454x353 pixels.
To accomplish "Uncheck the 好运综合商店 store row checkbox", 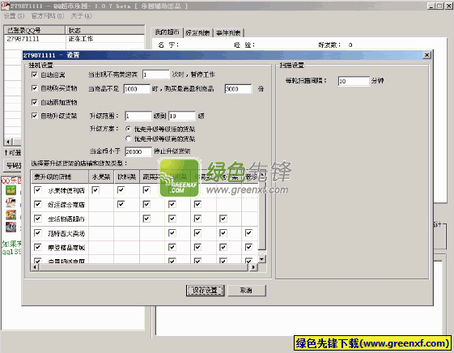I will 38,205.
